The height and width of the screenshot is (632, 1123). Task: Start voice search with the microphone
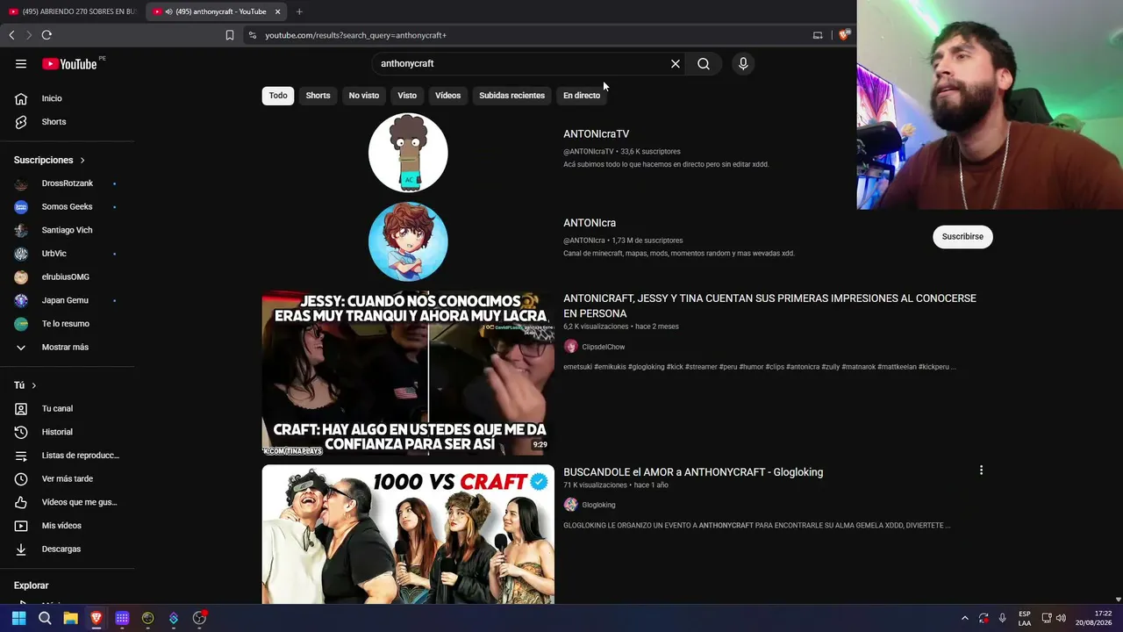pos(743,63)
